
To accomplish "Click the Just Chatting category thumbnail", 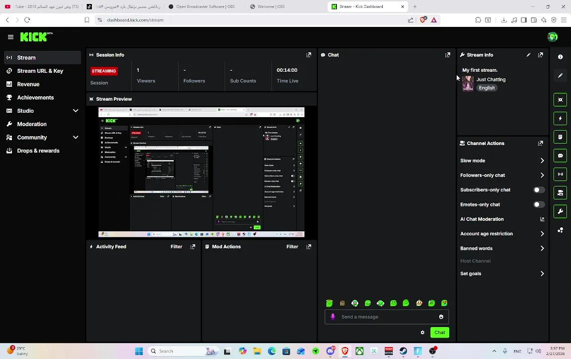I will (x=468, y=83).
